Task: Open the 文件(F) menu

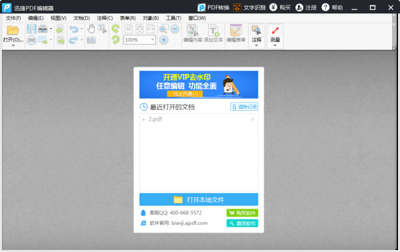Action: click(x=13, y=18)
